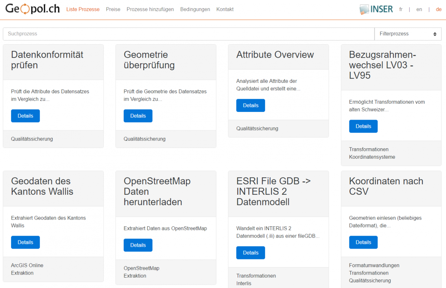This screenshot has height=288, width=446.
Task: Click Qualitätssicherung tag under Attribute Overview
Action: [257, 129]
